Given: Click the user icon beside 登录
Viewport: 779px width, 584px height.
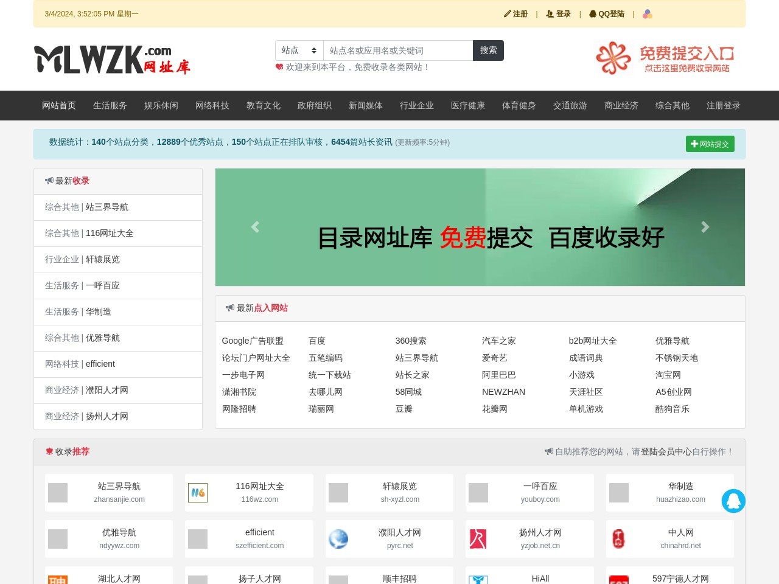Looking at the screenshot, I should point(549,13).
